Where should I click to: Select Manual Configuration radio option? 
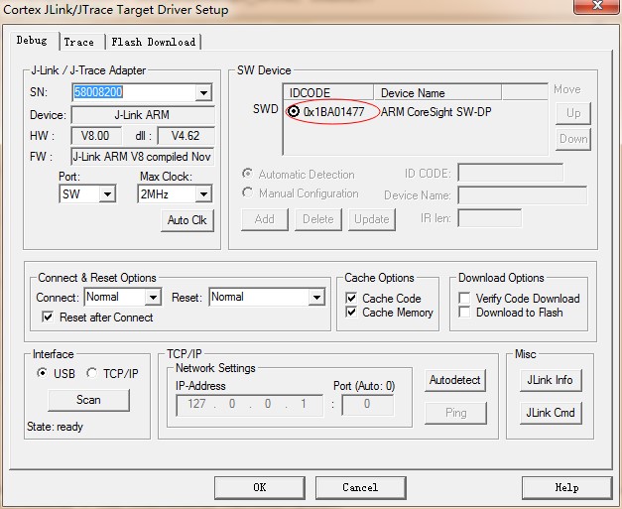click(248, 192)
